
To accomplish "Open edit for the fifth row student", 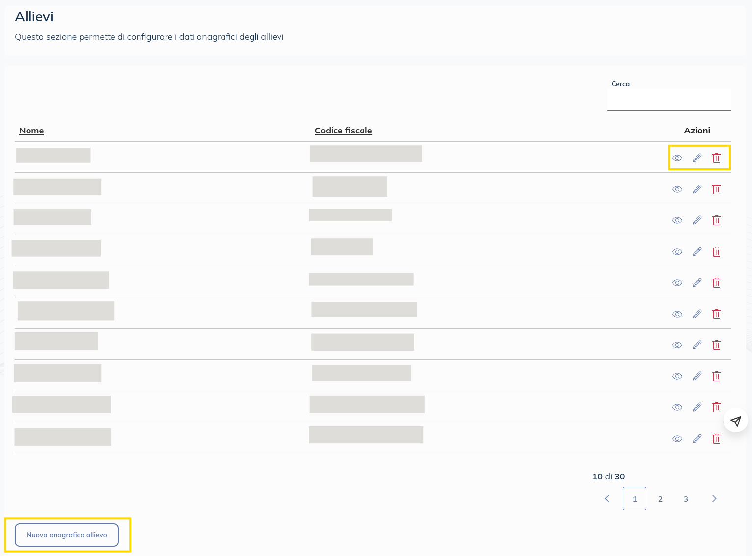I will pyautogui.click(x=697, y=283).
